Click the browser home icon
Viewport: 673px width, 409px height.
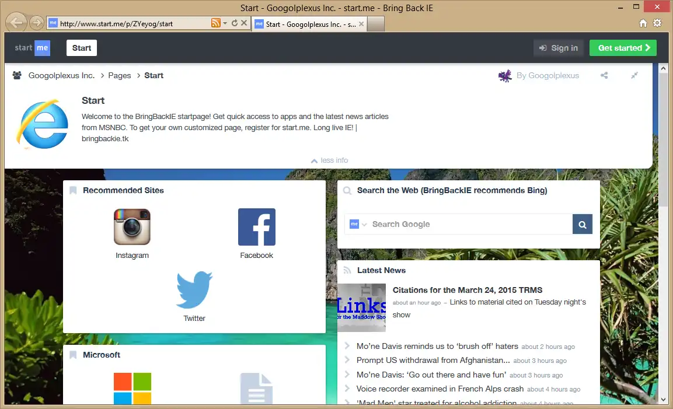[643, 23]
